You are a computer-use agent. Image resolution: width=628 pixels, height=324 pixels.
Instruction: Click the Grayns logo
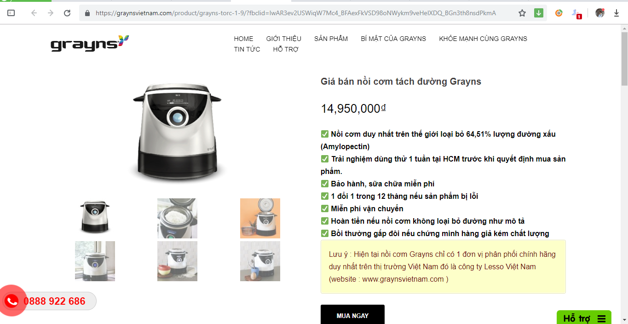90,43
